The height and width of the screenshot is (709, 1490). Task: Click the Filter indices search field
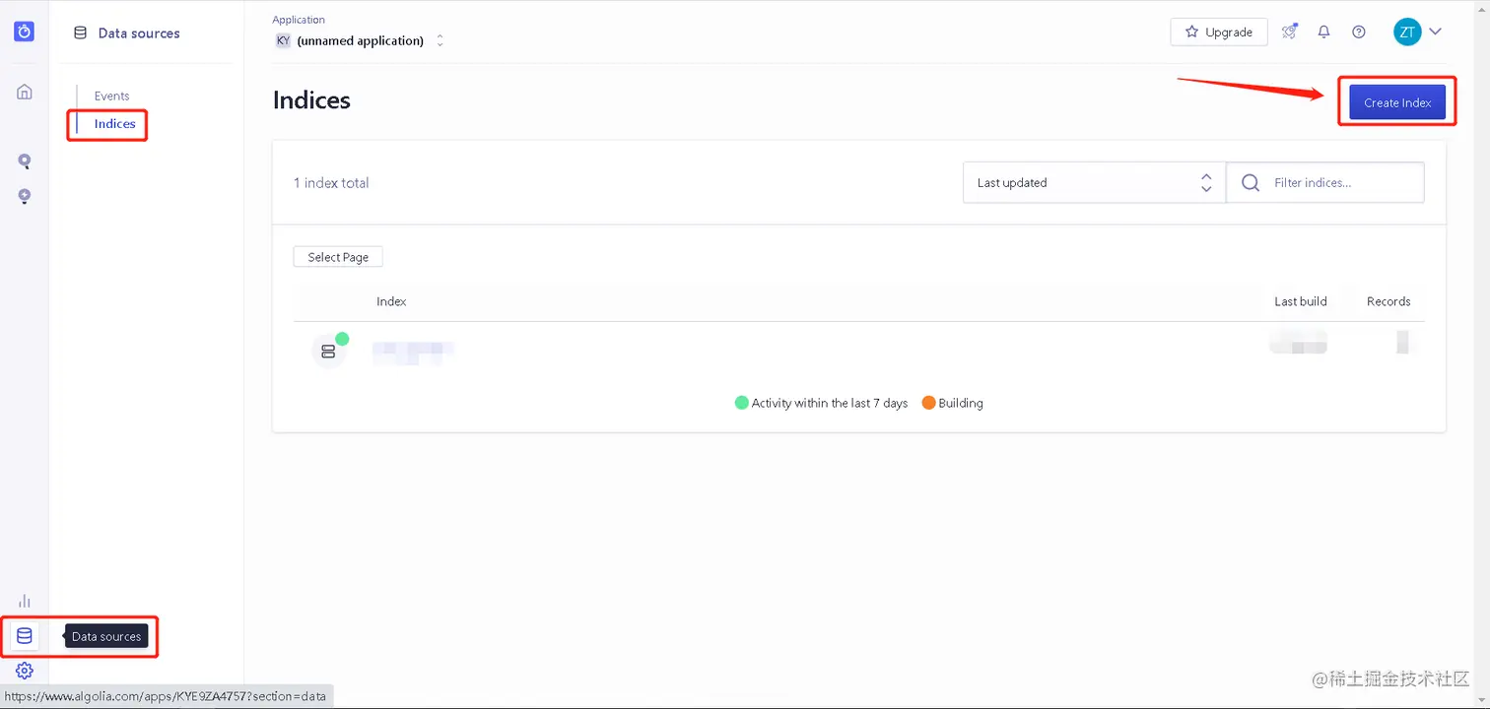pos(1325,182)
